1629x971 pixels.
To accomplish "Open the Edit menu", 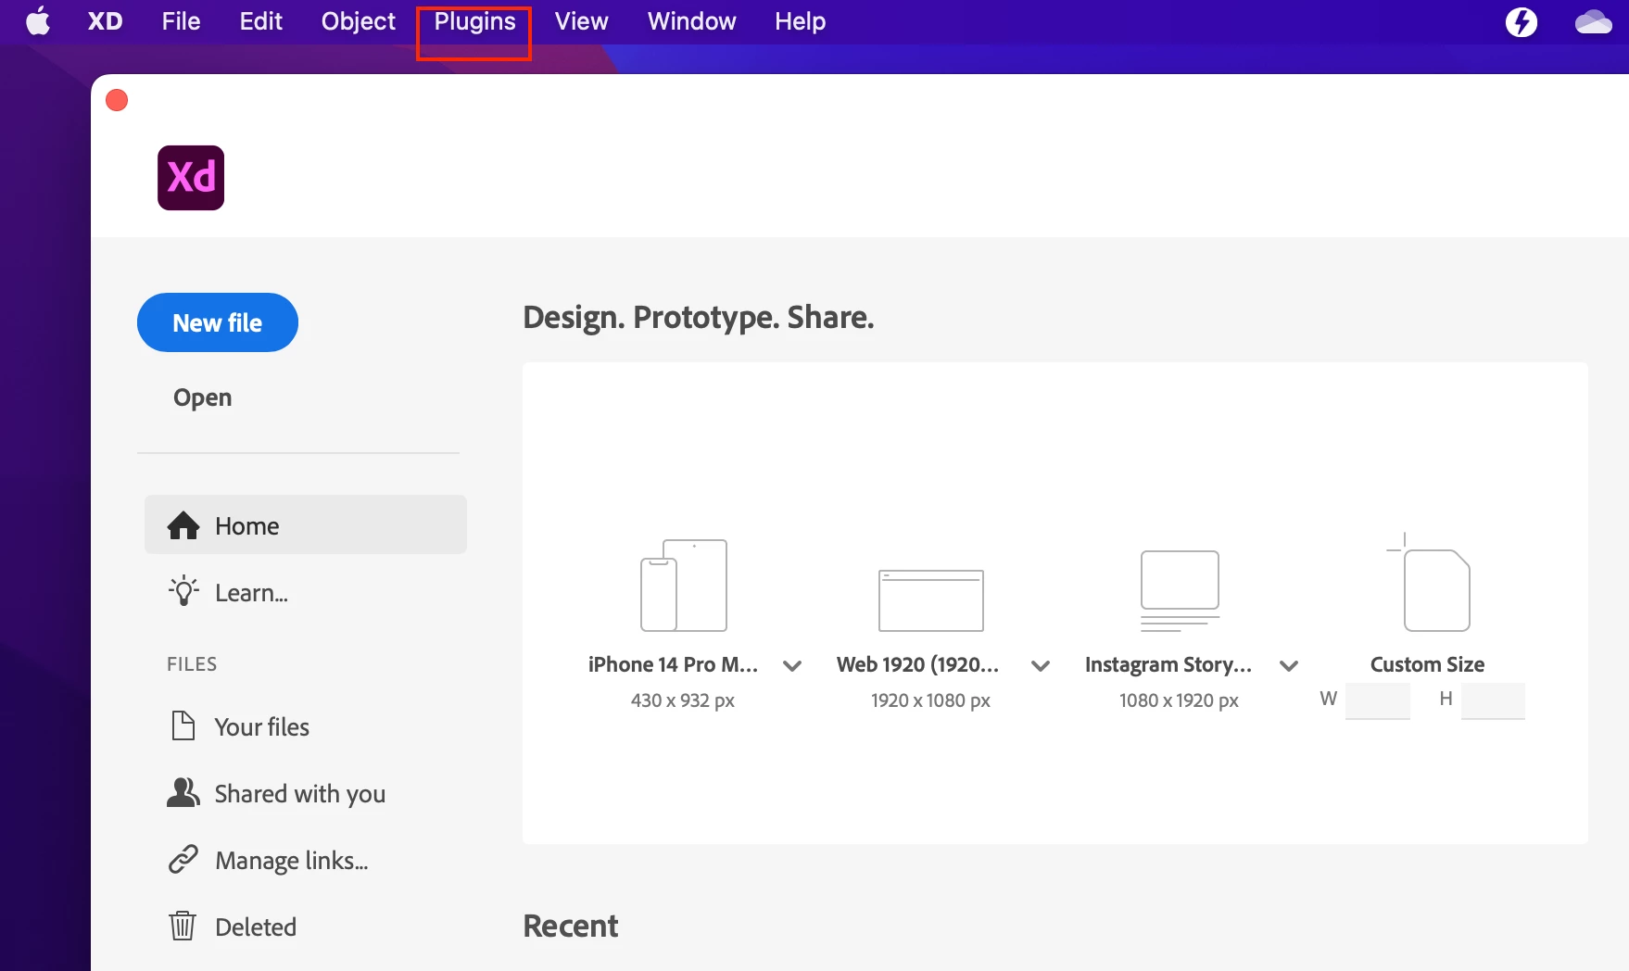I will [260, 21].
